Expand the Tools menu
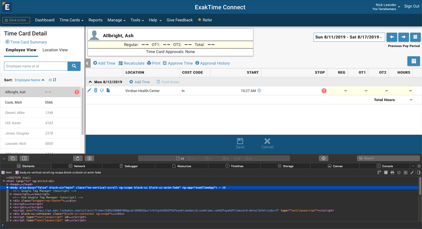422x229 pixels. [x=137, y=20]
